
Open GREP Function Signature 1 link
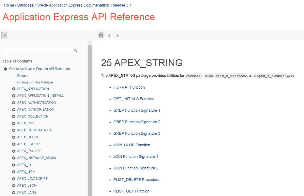[x=137, y=110]
